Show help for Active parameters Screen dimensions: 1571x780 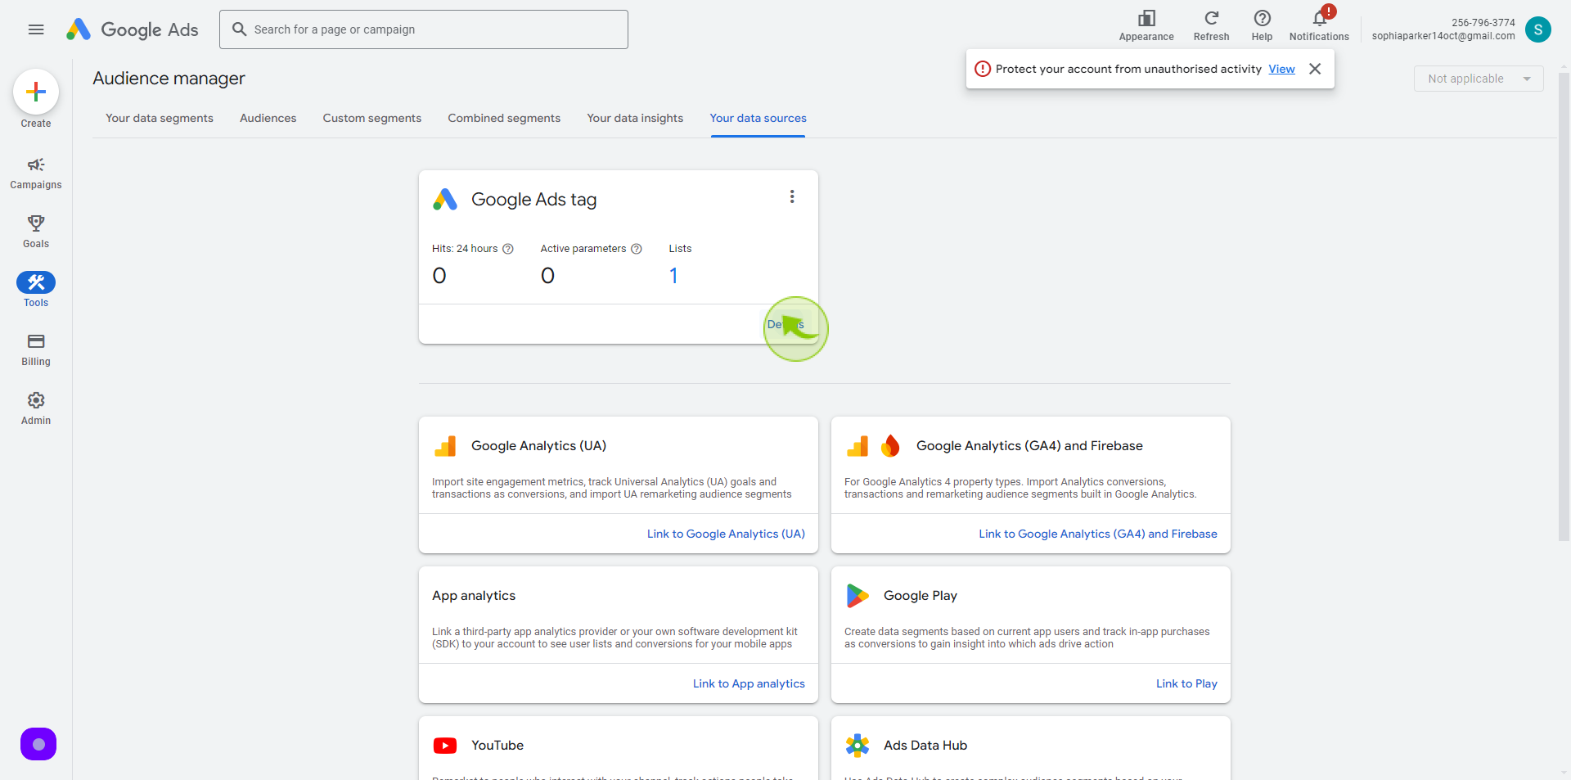tap(637, 249)
